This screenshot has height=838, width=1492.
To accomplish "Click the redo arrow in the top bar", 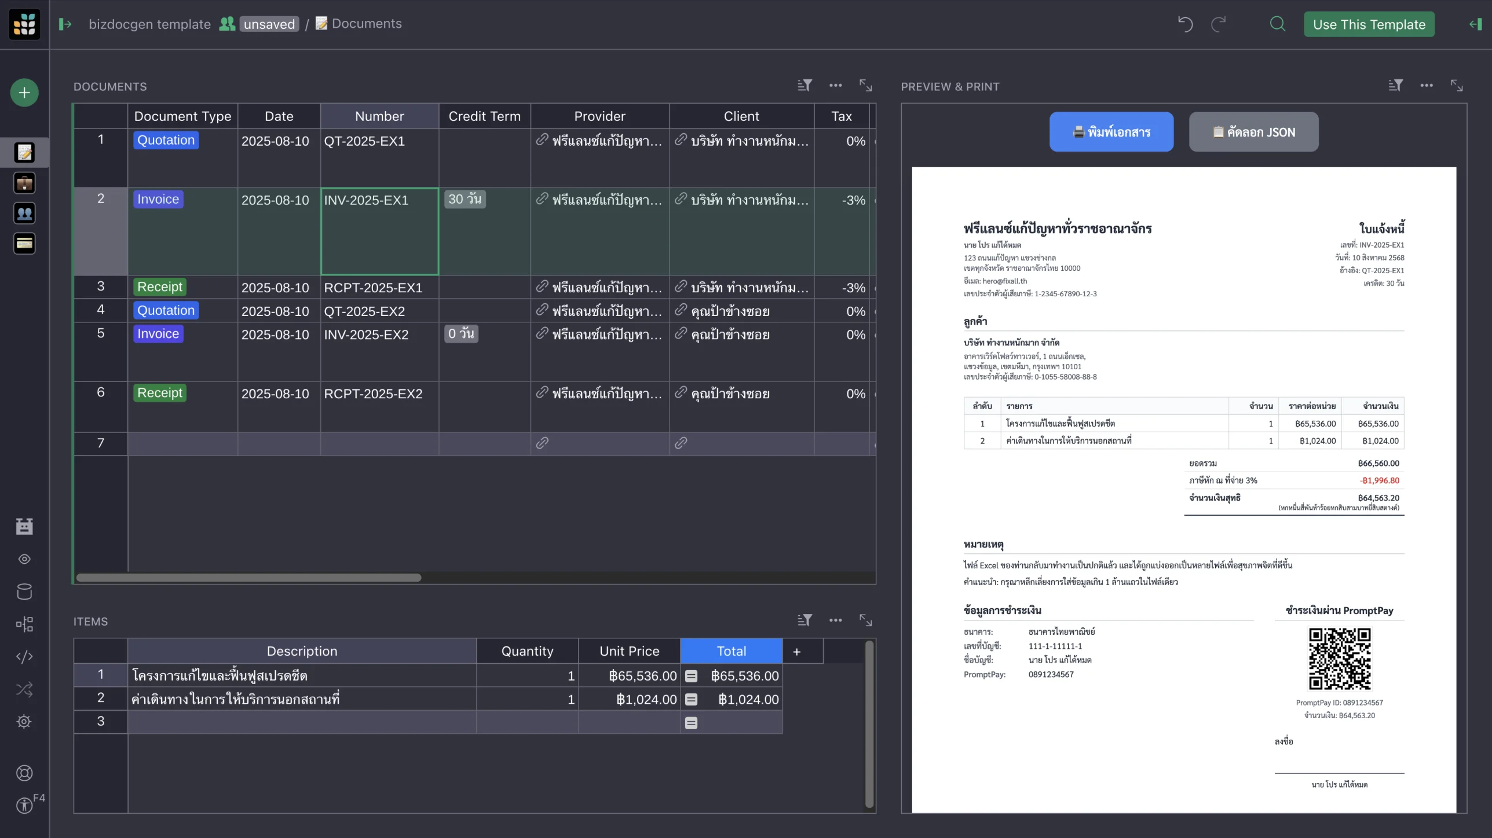I will click(1219, 24).
